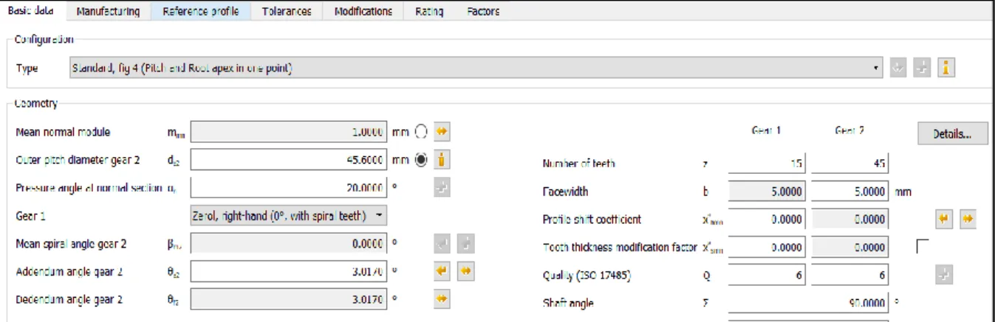Click Tooth thickness modification factor for Gear 2
Image resolution: width=995 pixels, height=322 pixels.
pyautogui.click(x=850, y=247)
